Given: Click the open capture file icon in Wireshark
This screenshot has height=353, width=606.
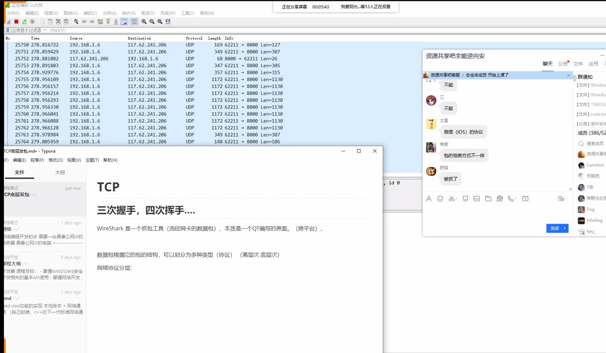Looking at the screenshot, I should [42, 22].
